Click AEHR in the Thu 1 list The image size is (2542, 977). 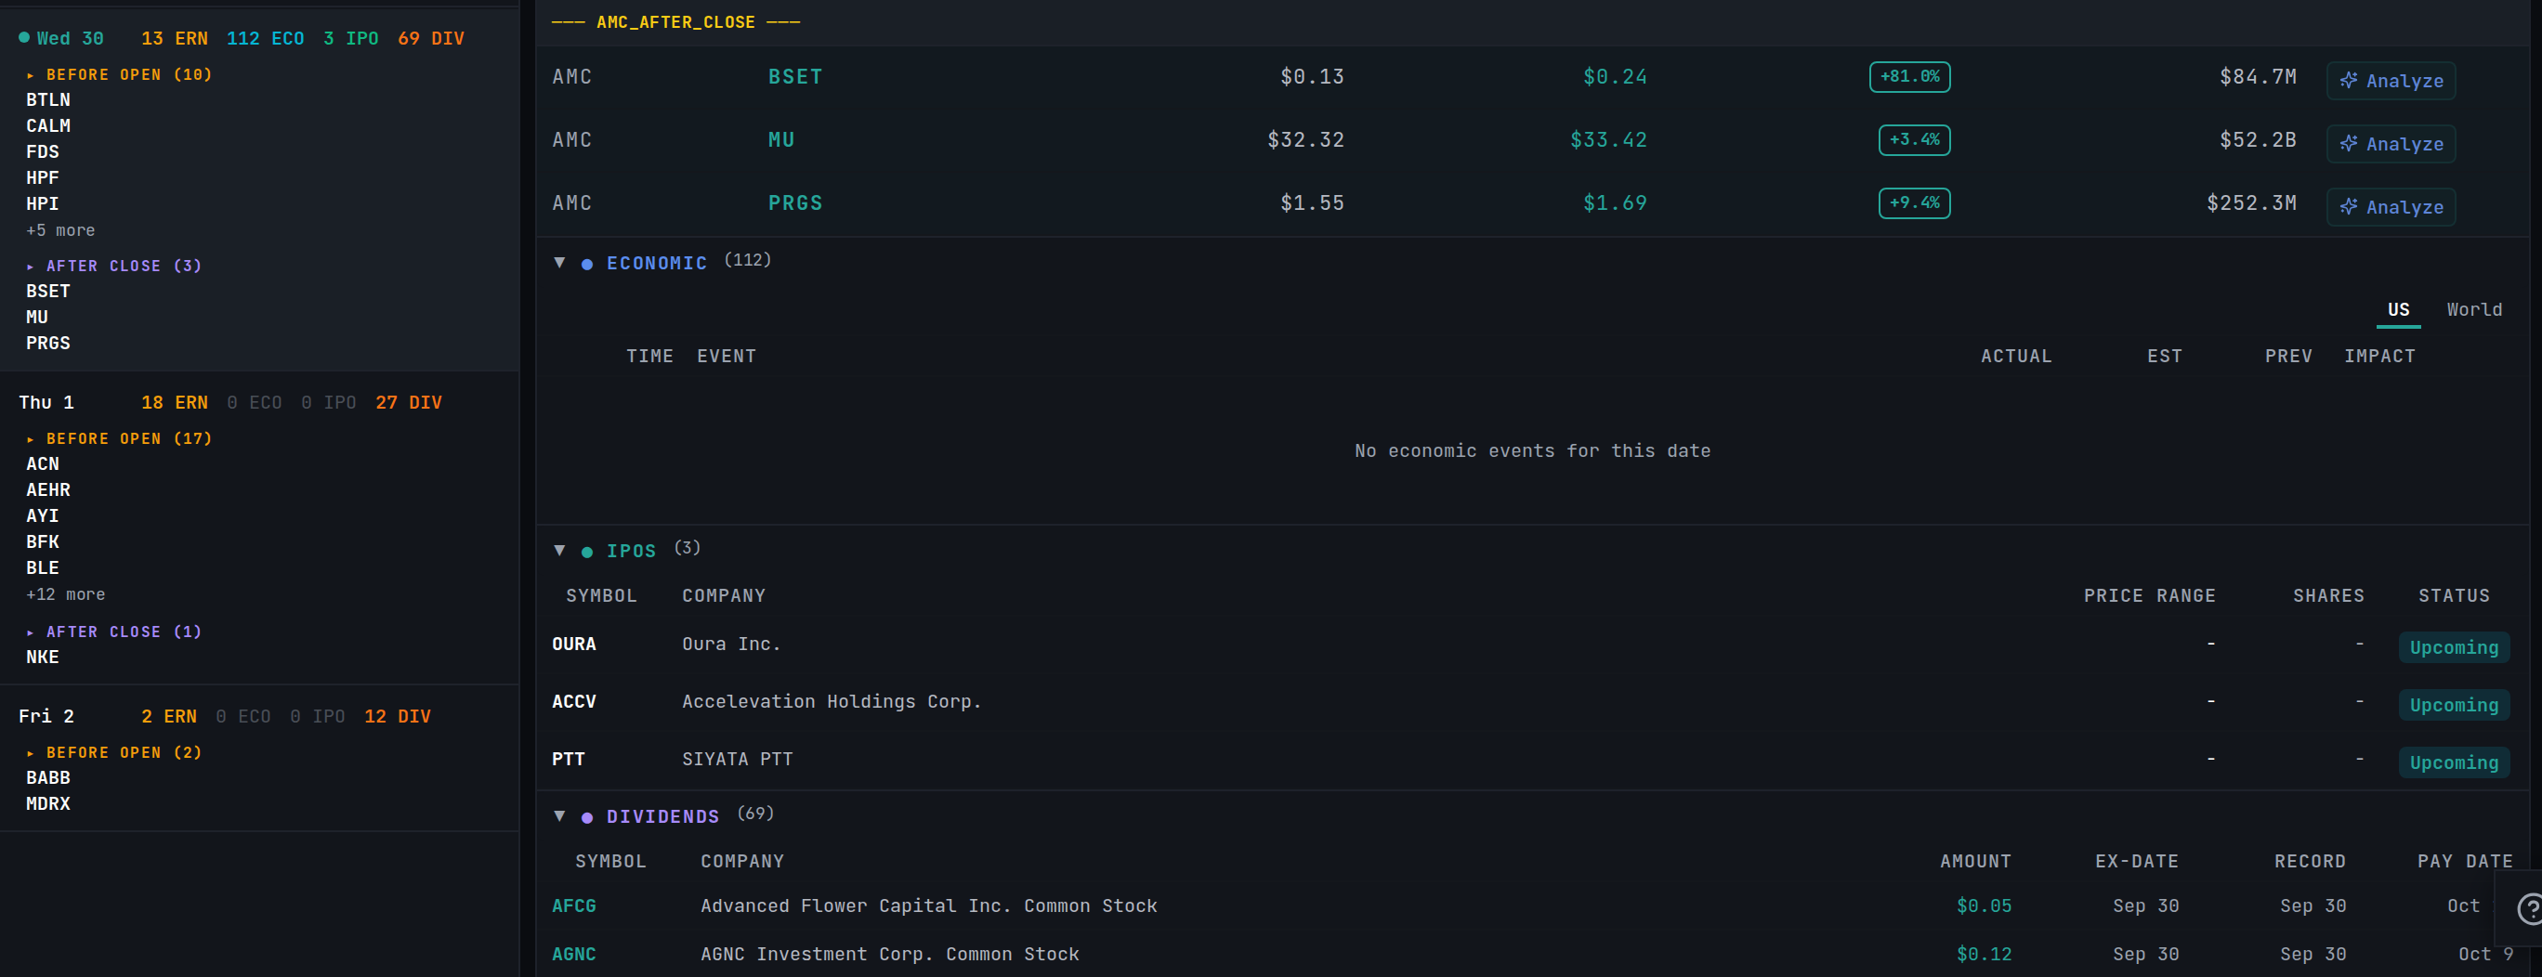[48, 490]
